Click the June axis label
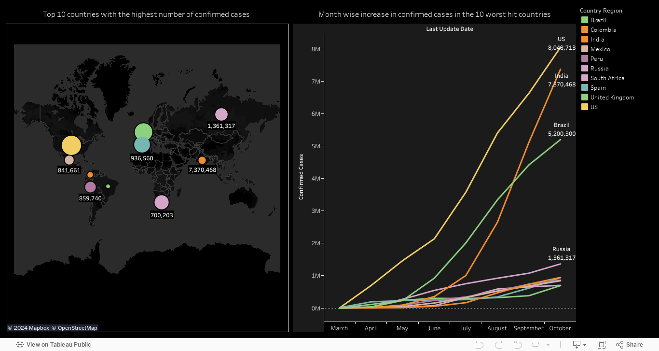This screenshot has width=659, height=351. point(434,328)
